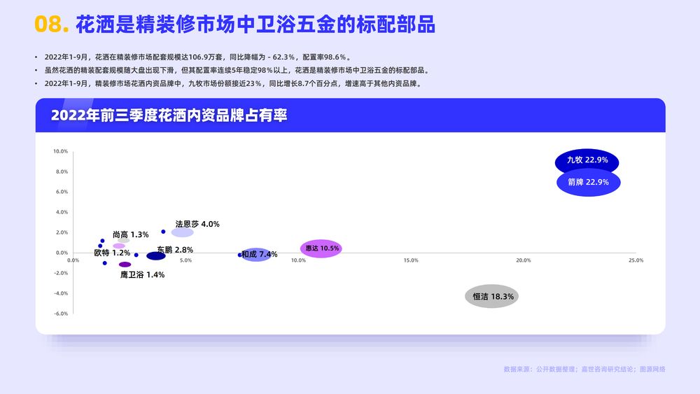The image size is (700, 394).
Task: Click the 08. slide number
Action: pyautogui.click(x=52, y=24)
